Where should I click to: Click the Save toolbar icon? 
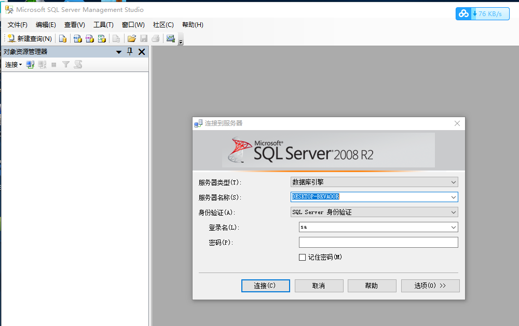pos(143,38)
